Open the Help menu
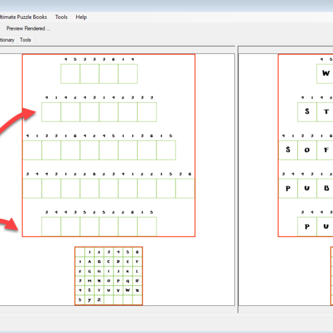 pos(81,17)
